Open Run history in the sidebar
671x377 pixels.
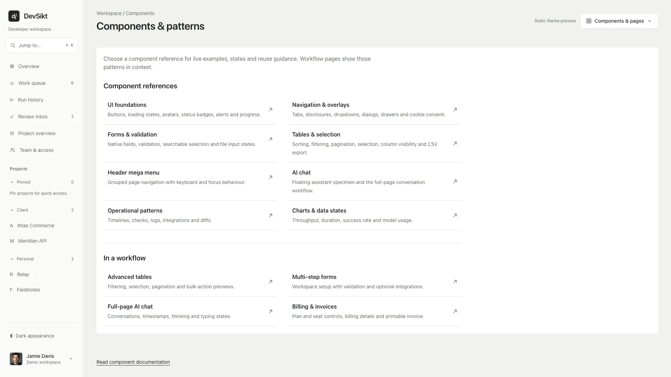42,100
